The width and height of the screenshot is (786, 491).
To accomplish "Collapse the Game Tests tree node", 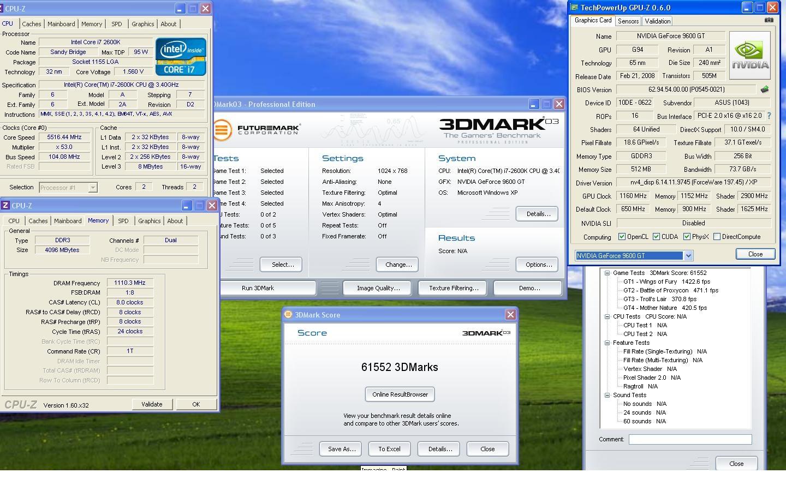I will [x=607, y=273].
